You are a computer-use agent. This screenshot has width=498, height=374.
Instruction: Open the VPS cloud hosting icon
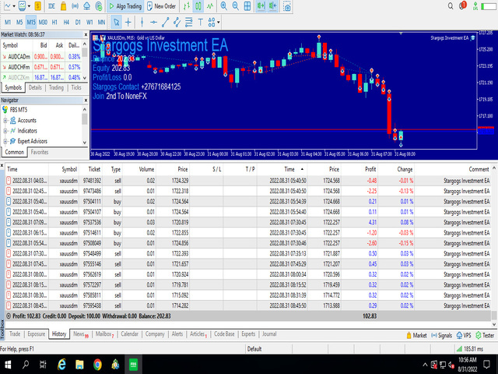click(x=86, y=6)
